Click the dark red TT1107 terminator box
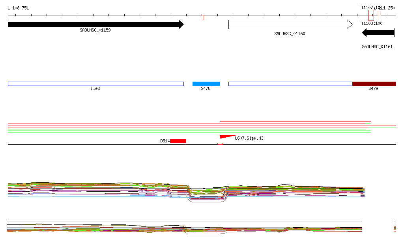This screenshot has height=241, width=404. click(x=371, y=15)
